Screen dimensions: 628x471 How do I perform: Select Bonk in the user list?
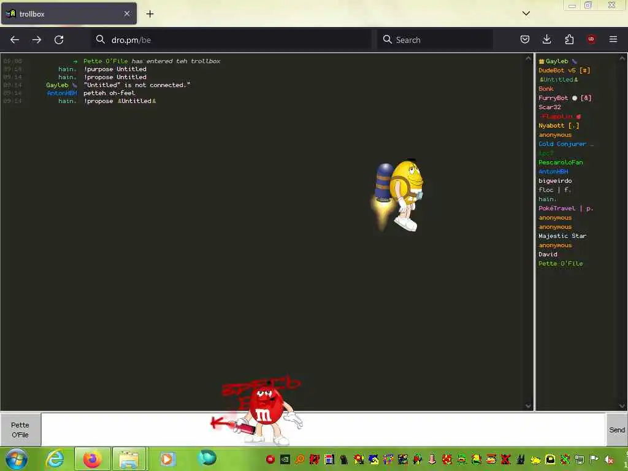click(x=546, y=89)
